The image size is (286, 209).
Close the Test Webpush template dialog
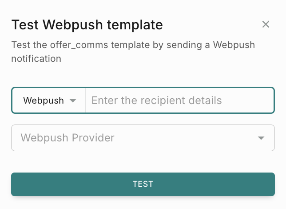266,24
